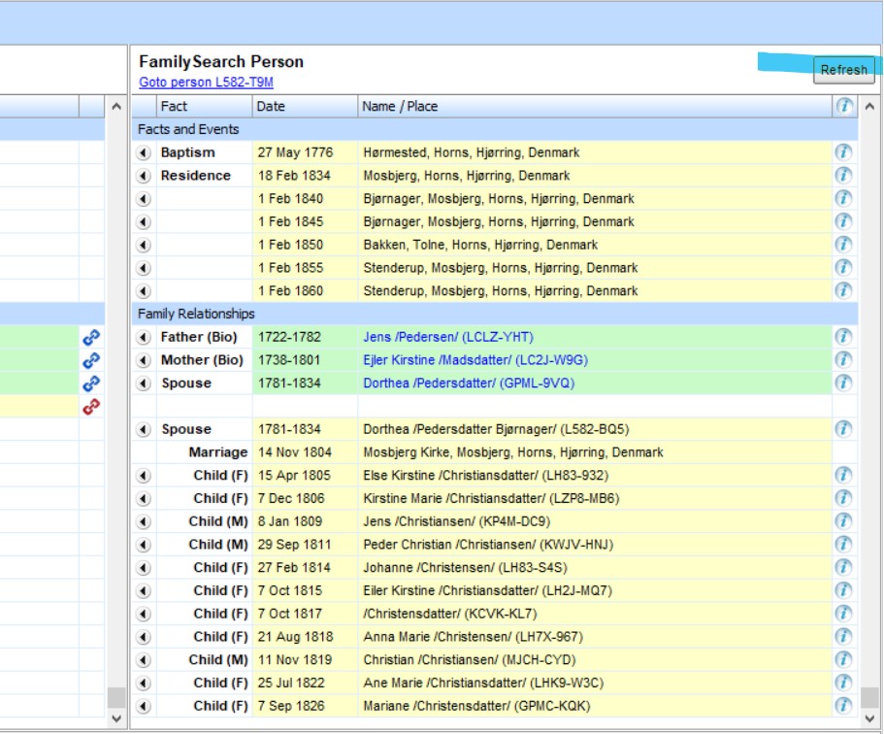Open info for the 1 Feb 1850 Bakken row
Screen dimensions: 884x734
pyautogui.click(x=843, y=245)
